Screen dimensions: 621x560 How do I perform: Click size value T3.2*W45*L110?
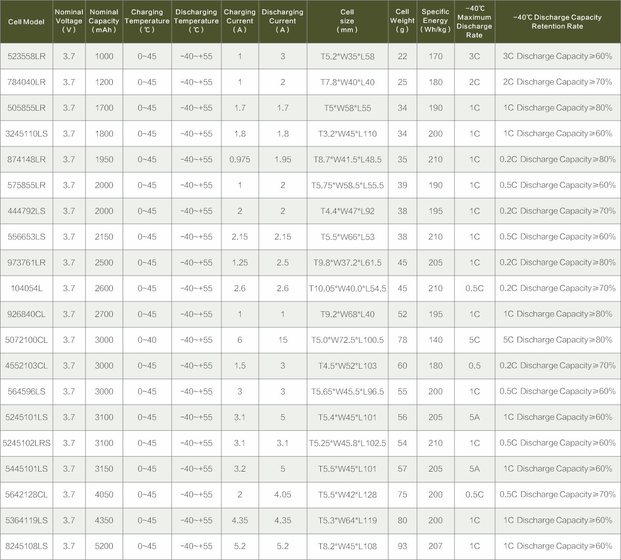[347, 134]
